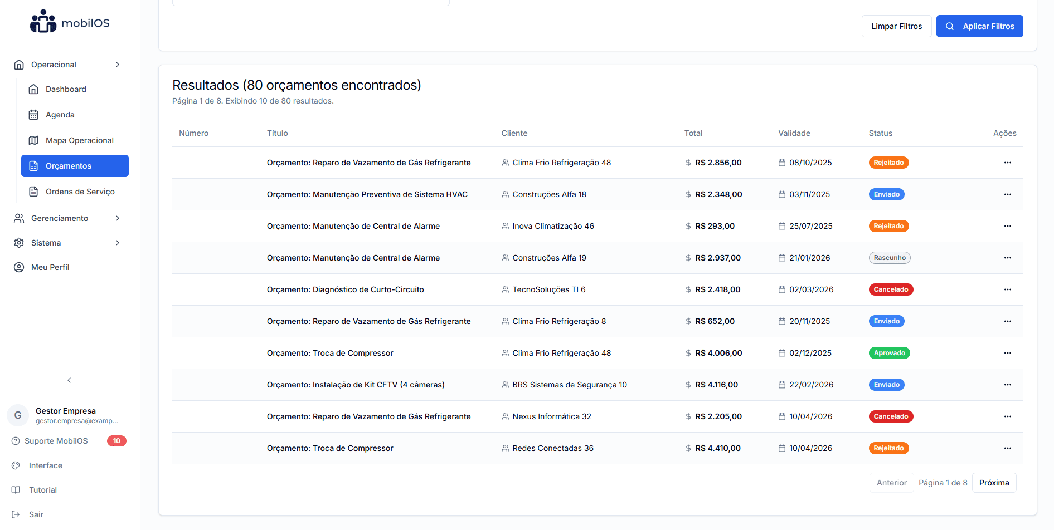Open the Tutorial book icon
Viewport: 1054px width, 530px height.
[x=16, y=490]
